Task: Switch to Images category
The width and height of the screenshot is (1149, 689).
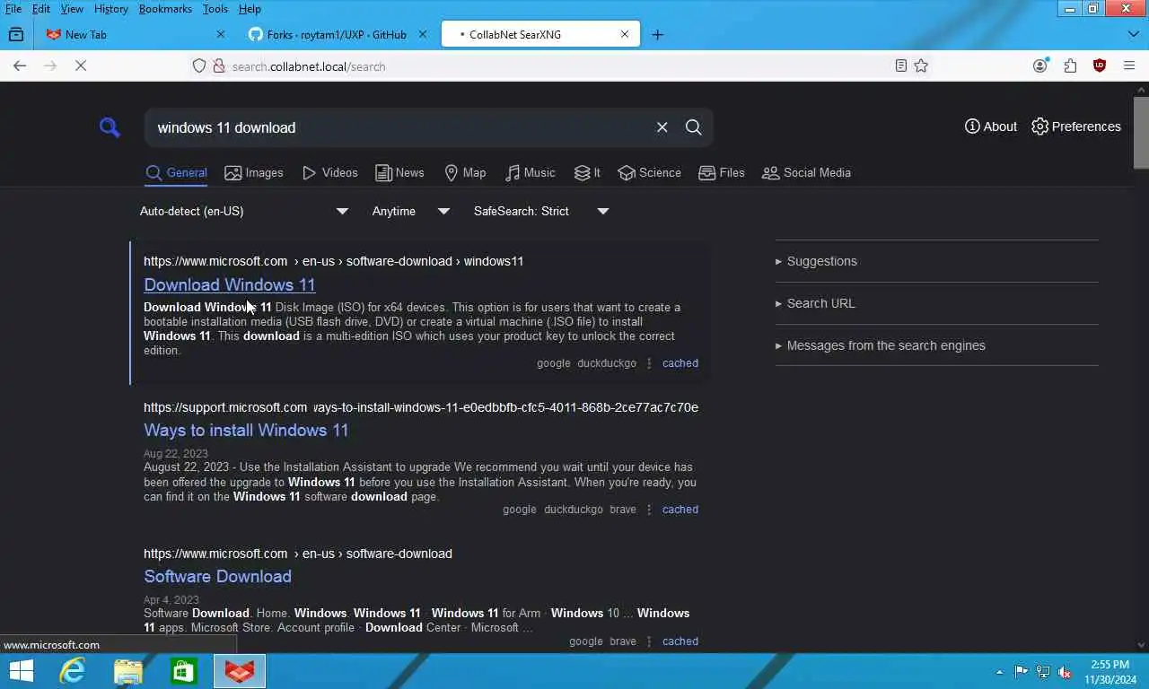Action: [254, 172]
